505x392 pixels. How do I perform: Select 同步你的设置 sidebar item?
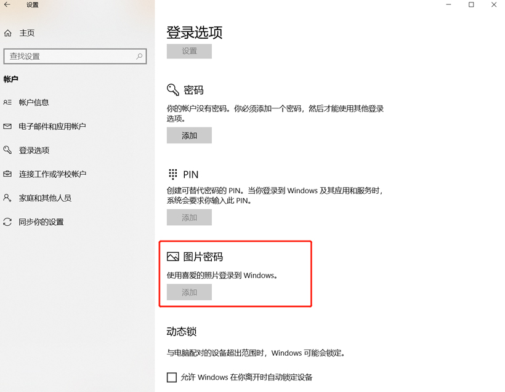point(41,222)
